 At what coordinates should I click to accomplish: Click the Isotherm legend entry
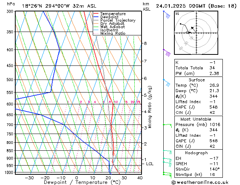106,30
